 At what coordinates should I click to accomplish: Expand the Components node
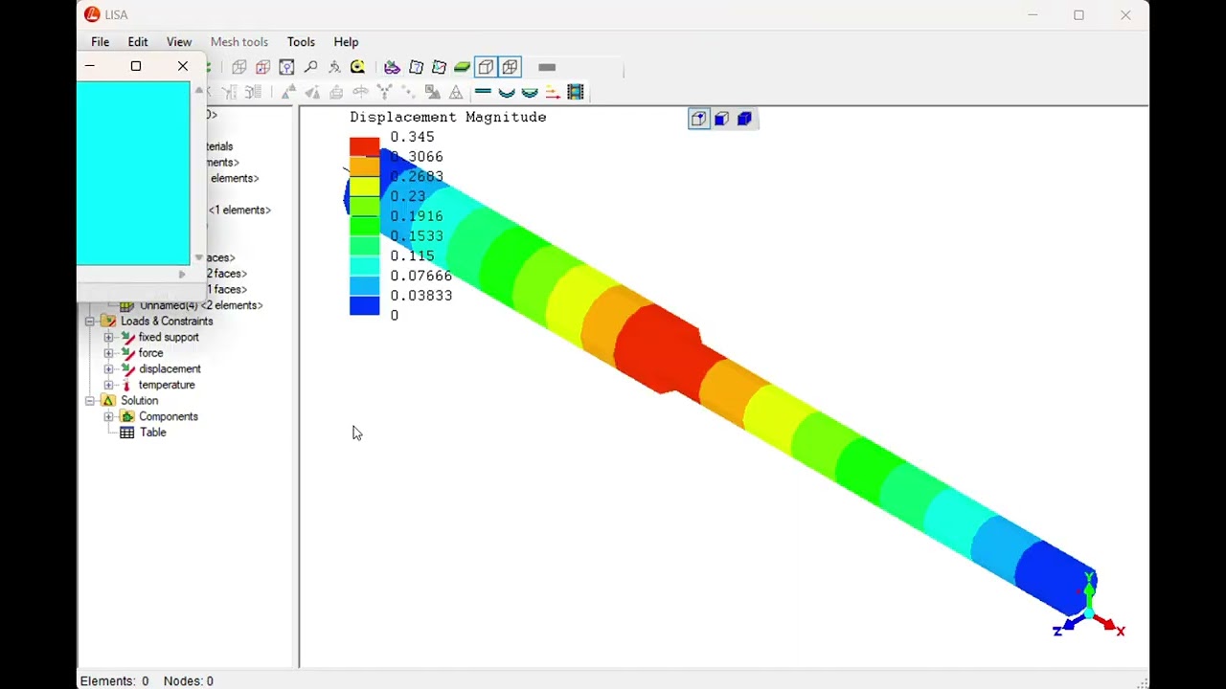click(x=108, y=416)
